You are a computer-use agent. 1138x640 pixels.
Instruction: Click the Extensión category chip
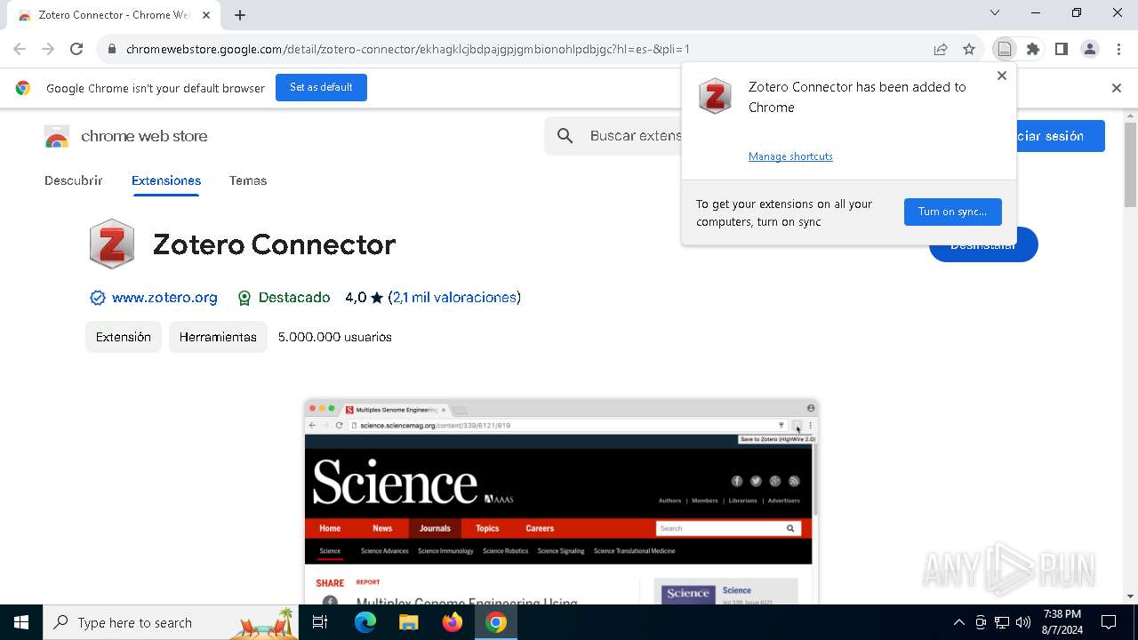coord(124,337)
